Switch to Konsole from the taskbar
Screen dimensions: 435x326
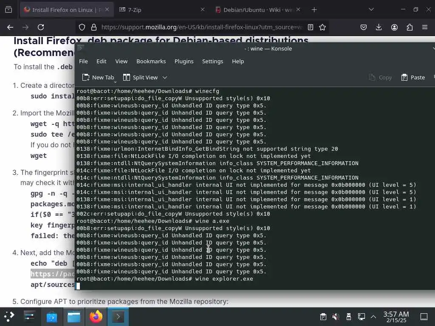pos(118,316)
